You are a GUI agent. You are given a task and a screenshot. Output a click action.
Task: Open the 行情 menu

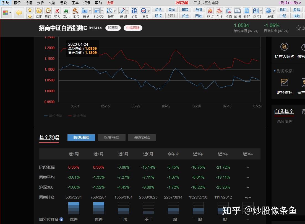point(29,3)
